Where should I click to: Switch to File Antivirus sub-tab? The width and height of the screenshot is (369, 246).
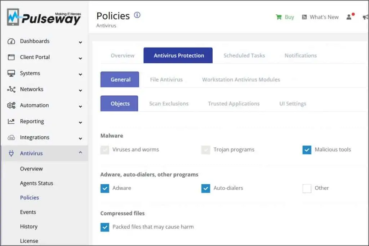pyautogui.click(x=166, y=79)
